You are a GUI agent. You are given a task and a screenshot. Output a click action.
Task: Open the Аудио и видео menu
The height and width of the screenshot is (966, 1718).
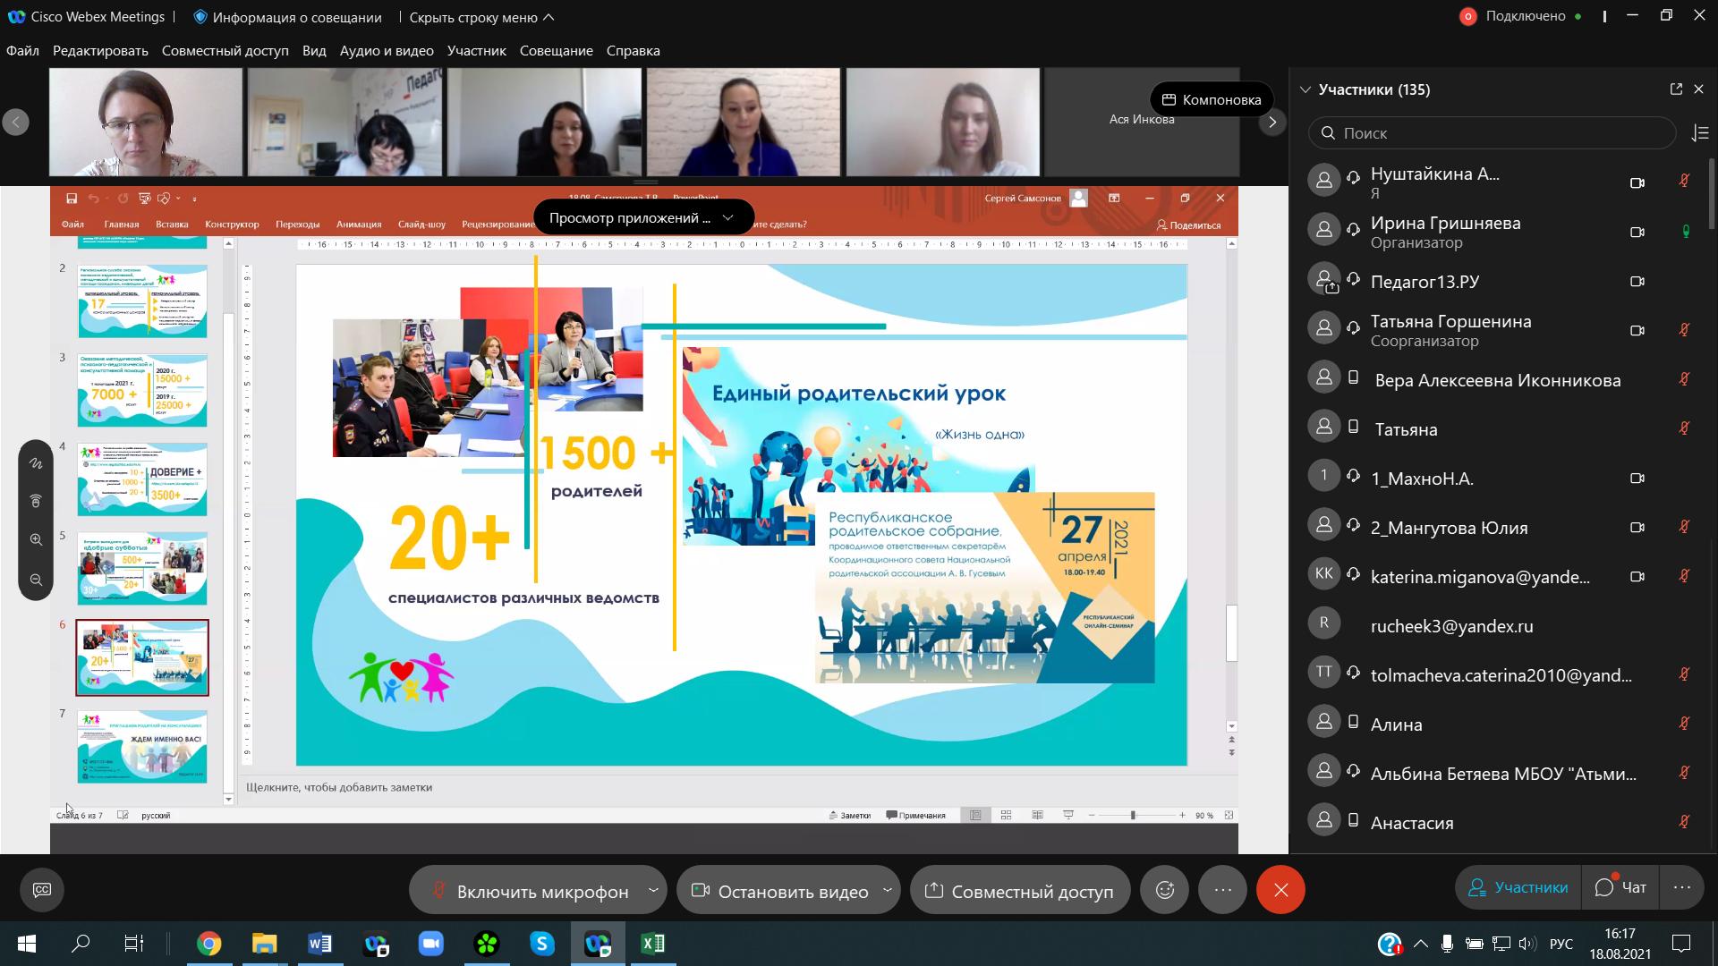click(x=387, y=51)
